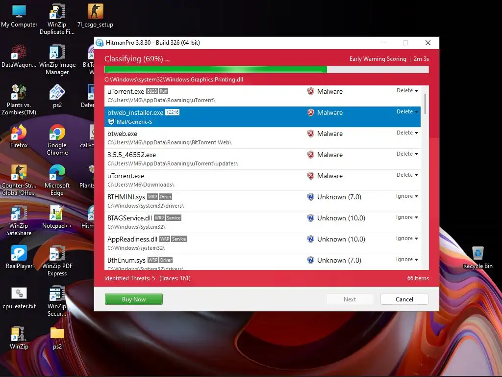Open cpu_eater.txt file icon

point(19,298)
